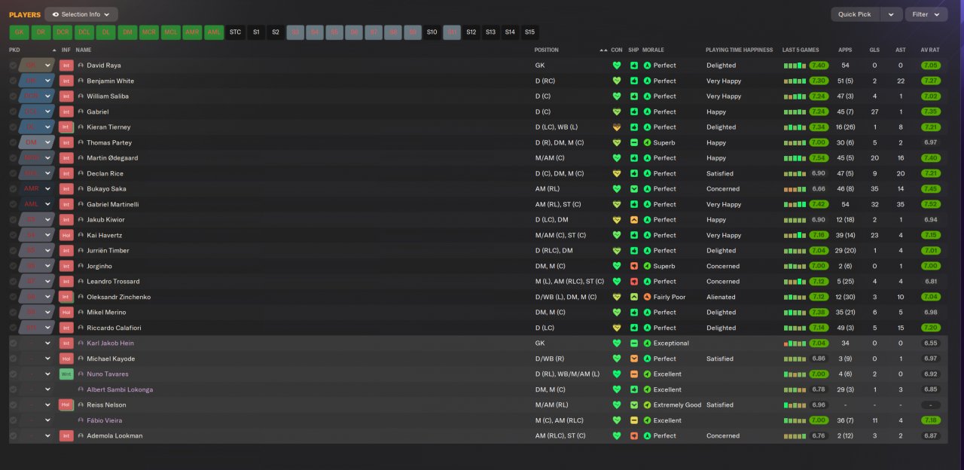
Task: Toggle the selection circle for Gabriel
Action: click(13, 111)
